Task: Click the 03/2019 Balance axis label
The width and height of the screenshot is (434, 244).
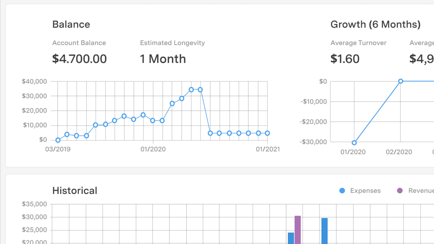Action: (x=58, y=149)
